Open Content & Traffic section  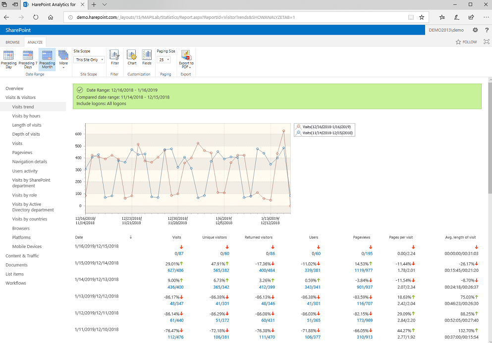pyautogui.click(x=22, y=256)
